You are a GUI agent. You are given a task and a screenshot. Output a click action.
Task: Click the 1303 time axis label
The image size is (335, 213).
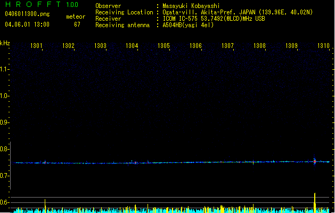(100, 46)
